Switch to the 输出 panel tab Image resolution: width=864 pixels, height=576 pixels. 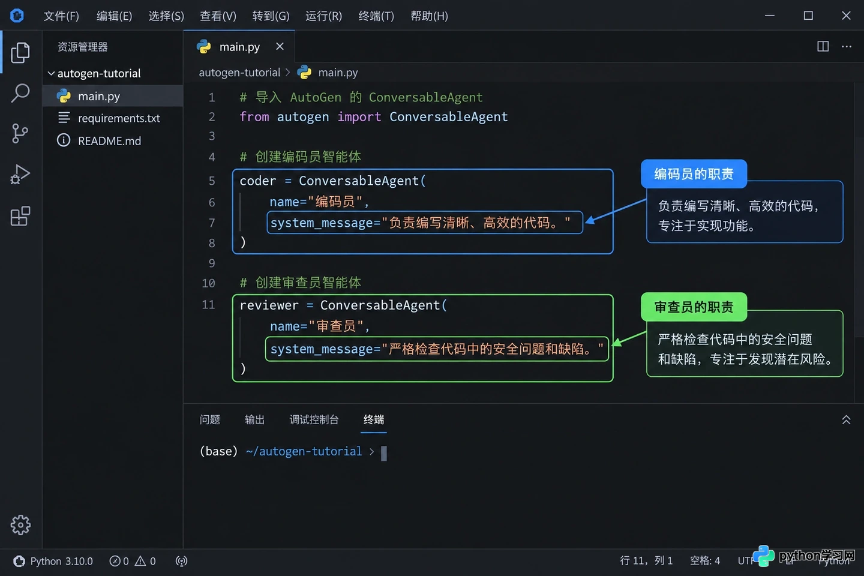tap(255, 420)
